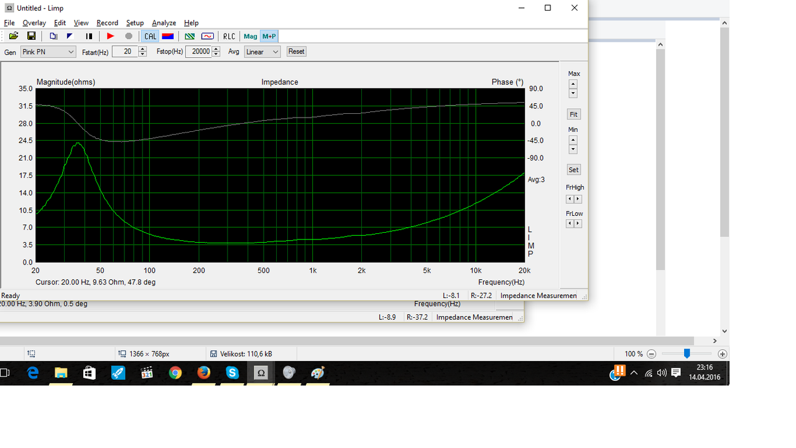The image size is (796, 448).
Task: Toggle the M+P magnitude and phase view
Action: [x=269, y=36]
